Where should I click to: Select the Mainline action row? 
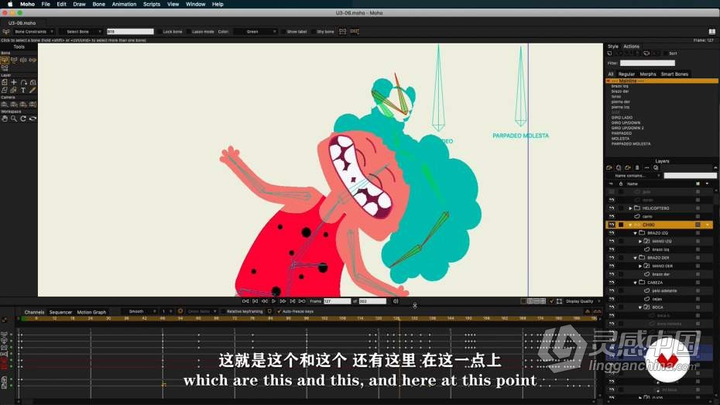point(662,81)
